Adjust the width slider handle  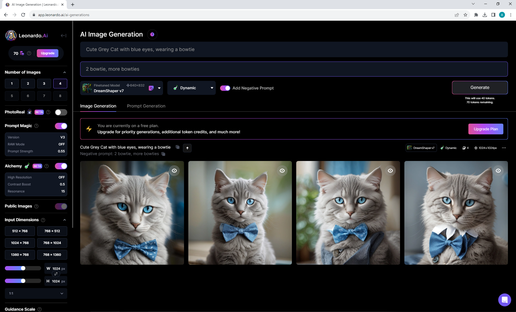click(x=23, y=268)
